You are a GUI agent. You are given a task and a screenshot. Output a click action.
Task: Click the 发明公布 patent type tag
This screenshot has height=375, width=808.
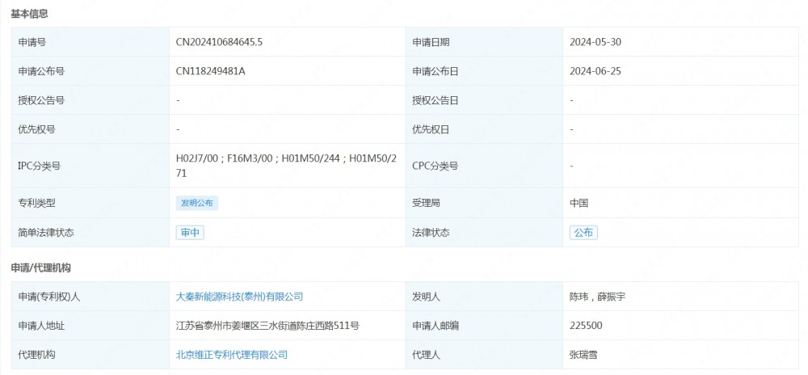pyautogui.click(x=197, y=204)
